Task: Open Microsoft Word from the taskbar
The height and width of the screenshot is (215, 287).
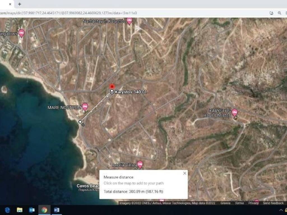Action: pyautogui.click(x=57, y=210)
